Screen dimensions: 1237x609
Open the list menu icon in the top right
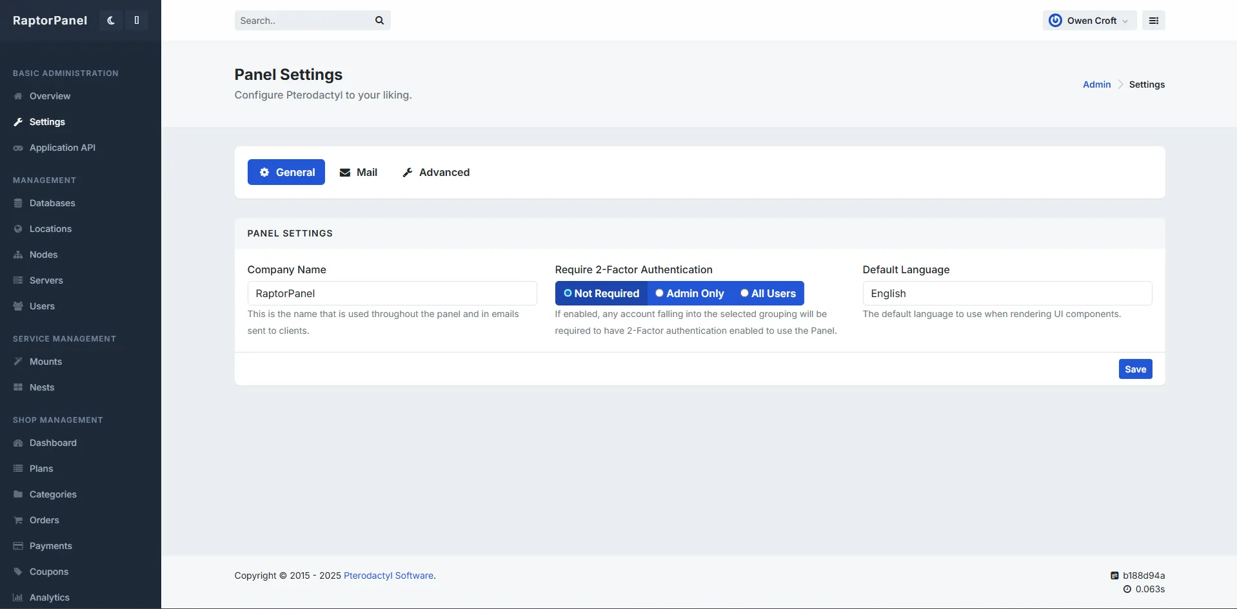1153,21
